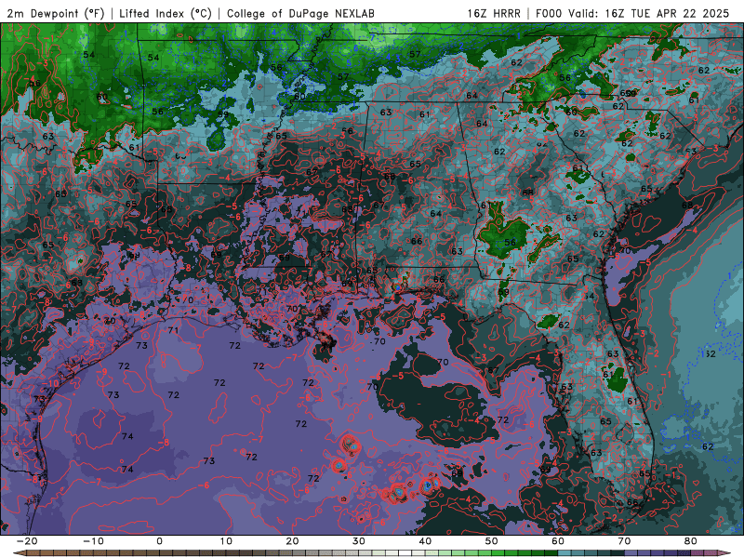This screenshot has width=744, height=558.
Task: Click the 40 label on the color scale
Action: (x=425, y=541)
